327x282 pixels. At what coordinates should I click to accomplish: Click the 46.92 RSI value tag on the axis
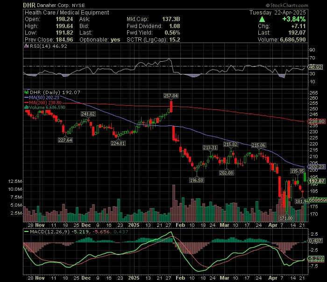pos(315,67)
